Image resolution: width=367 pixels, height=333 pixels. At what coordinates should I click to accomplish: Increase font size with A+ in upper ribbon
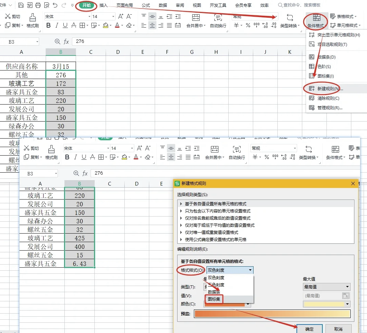[x=121, y=16]
